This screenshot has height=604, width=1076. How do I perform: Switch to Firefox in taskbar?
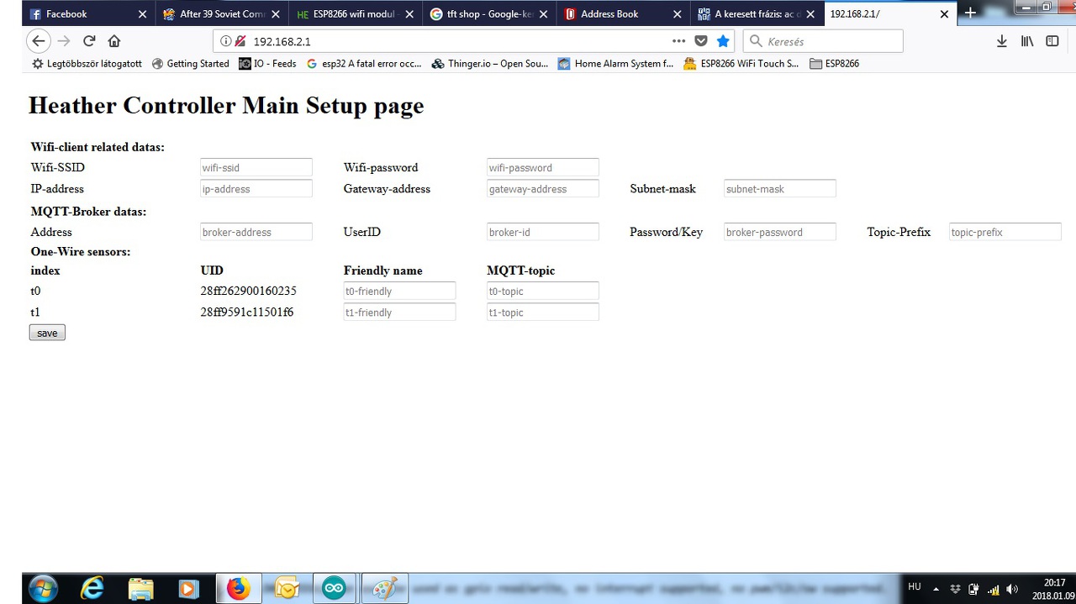click(239, 589)
